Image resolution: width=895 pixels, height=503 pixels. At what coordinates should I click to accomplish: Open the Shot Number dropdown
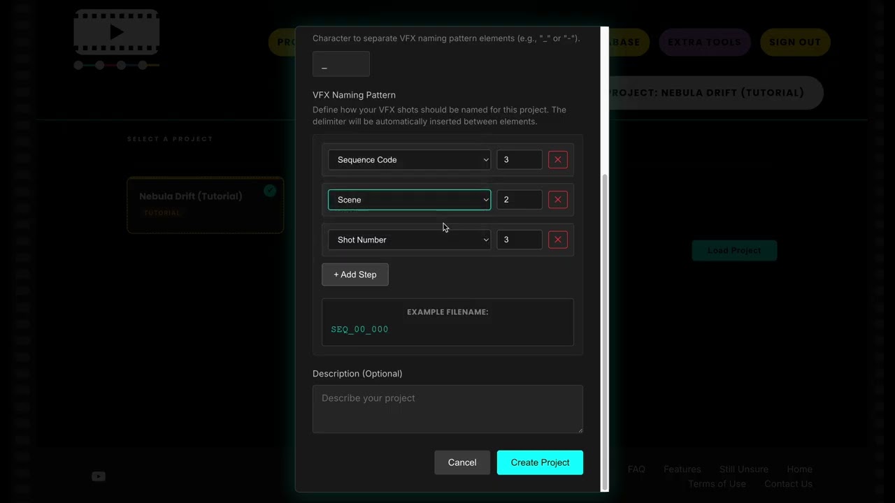(x=409, y=240)
